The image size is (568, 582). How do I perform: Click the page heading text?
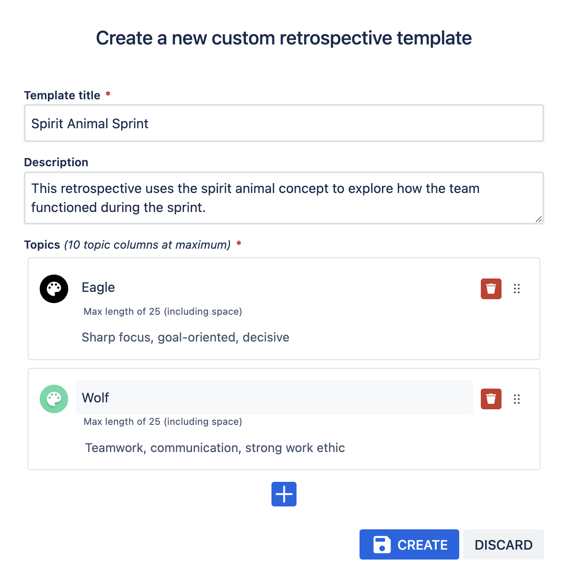pyautogui.click(x=284, y=38)
